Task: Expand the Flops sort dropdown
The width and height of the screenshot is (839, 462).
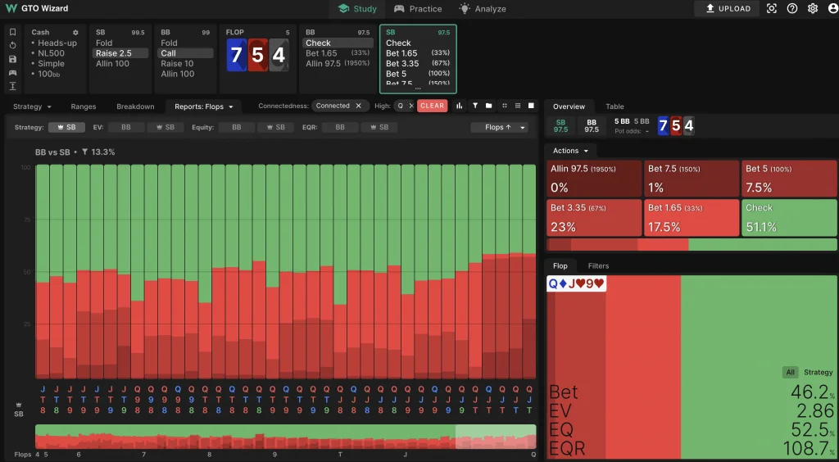Action: [499, 128]
